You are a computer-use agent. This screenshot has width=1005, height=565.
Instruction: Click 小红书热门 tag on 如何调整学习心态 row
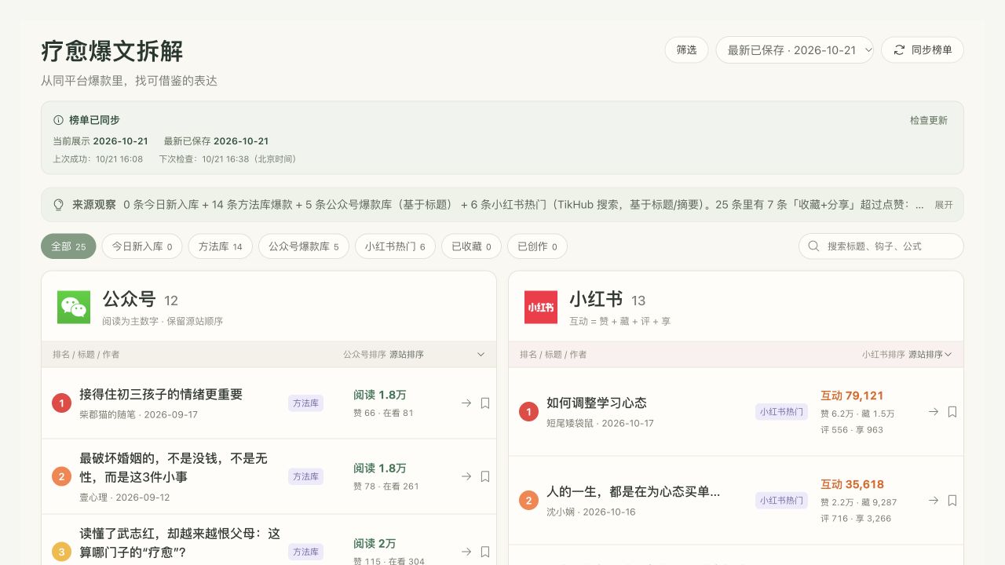pyautogui.click(x=781, y=411)
